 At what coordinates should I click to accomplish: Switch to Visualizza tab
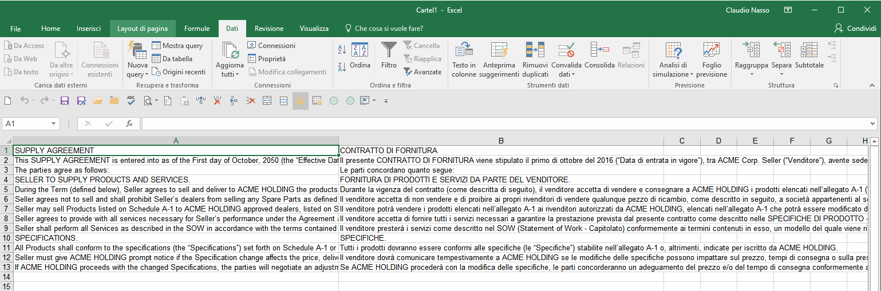314,29
